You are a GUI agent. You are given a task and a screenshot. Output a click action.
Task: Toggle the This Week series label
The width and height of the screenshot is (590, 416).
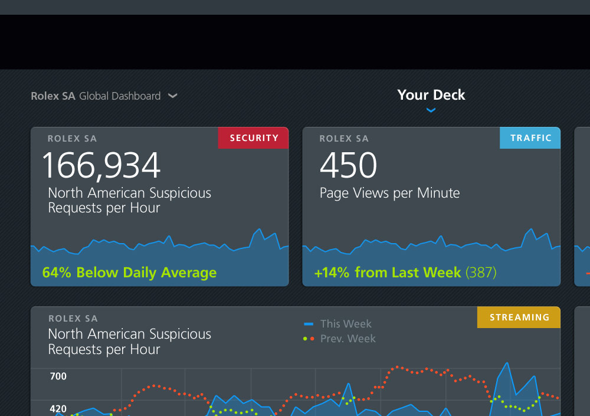pyautogui.click(x=346, y=324)
